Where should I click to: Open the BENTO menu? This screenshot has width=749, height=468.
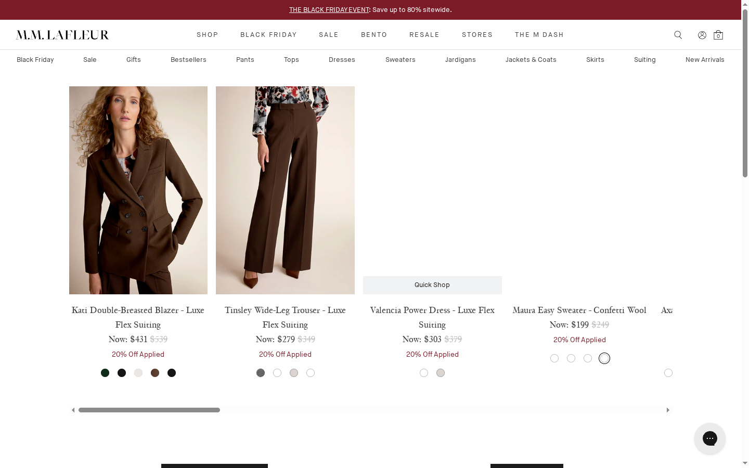tap(374, 35)
